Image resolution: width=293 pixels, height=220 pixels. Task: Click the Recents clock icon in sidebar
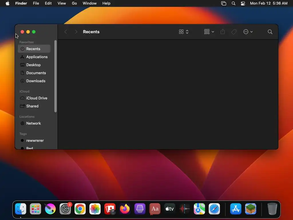coord(22,49)
